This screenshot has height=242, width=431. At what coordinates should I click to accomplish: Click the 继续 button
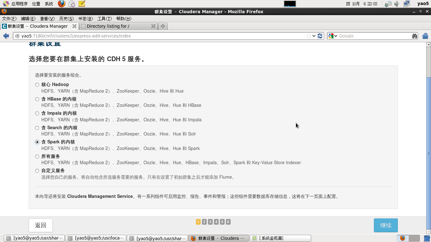[386, 225]
